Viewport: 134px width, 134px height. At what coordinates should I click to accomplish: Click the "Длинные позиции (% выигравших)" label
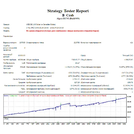pyautogui.click(x=94, y=73)
